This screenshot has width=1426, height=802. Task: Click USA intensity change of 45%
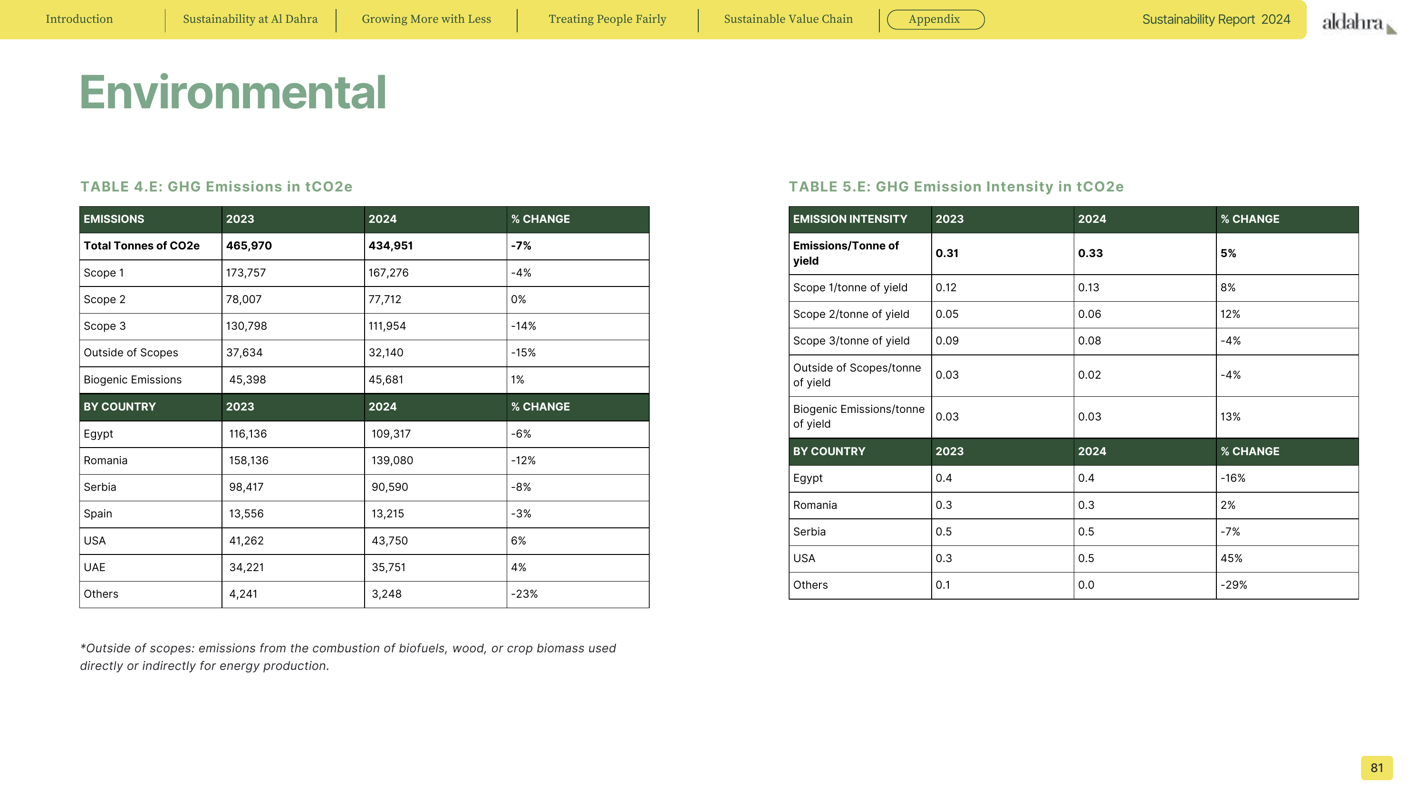tap(1231, 558)
